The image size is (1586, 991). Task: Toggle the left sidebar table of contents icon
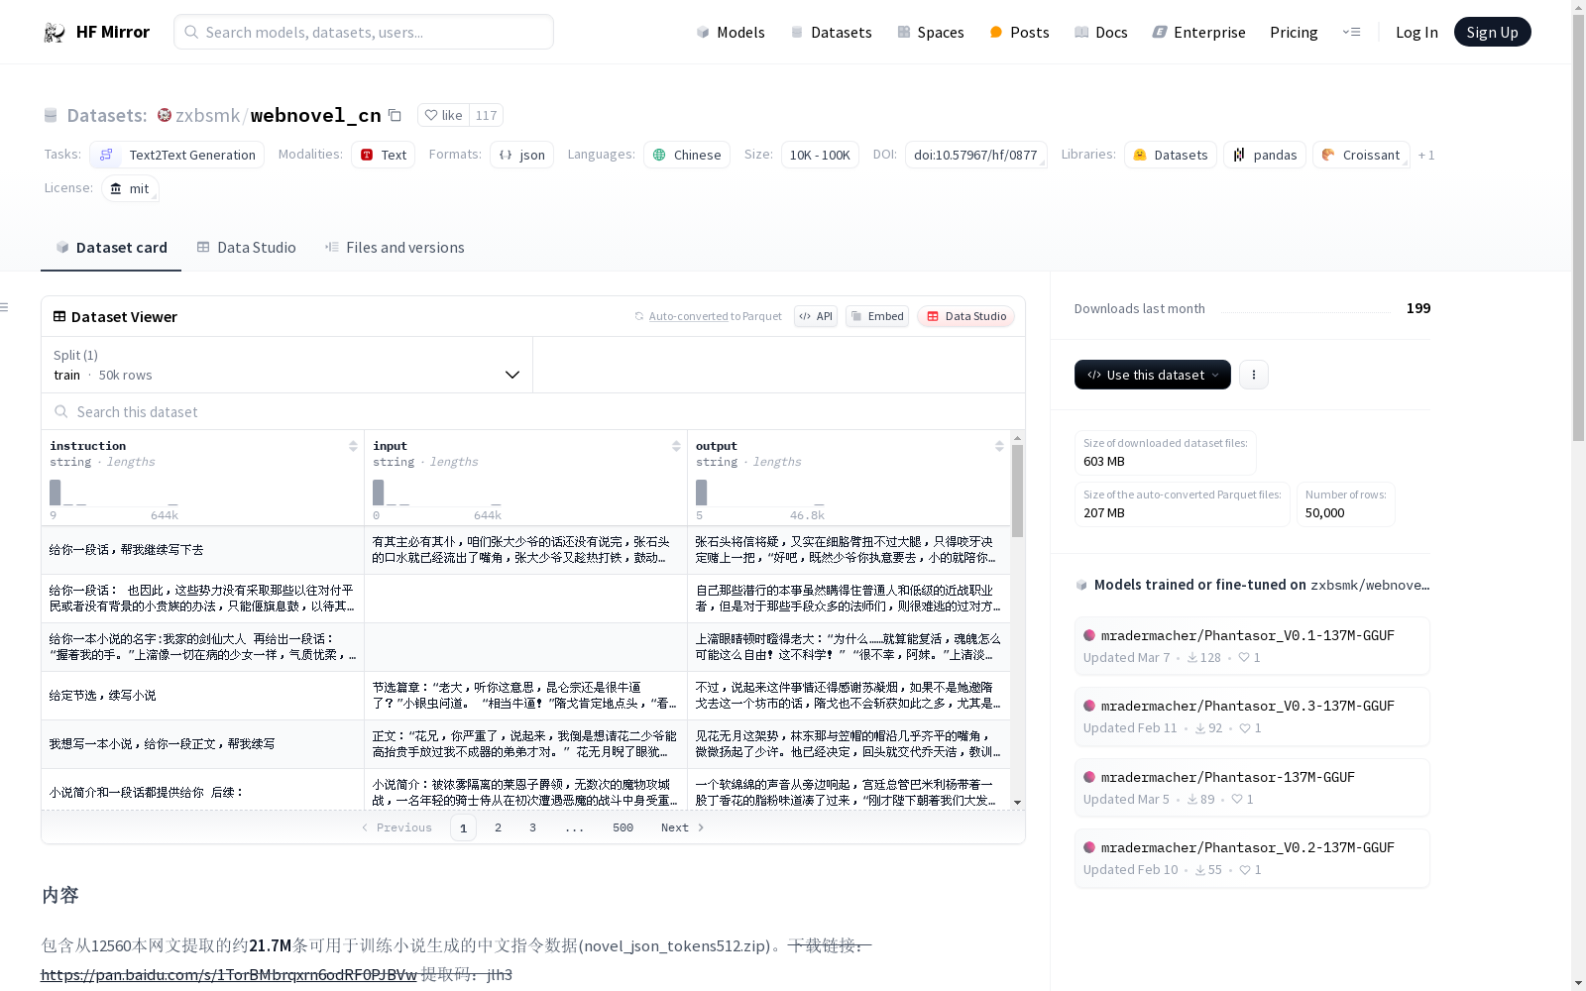pyautogui.click(x=4, y=307)
